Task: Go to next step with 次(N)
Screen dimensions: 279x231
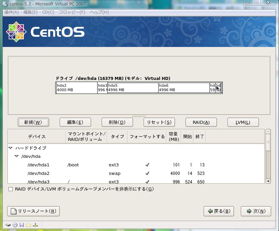Action: coord(256,211)
